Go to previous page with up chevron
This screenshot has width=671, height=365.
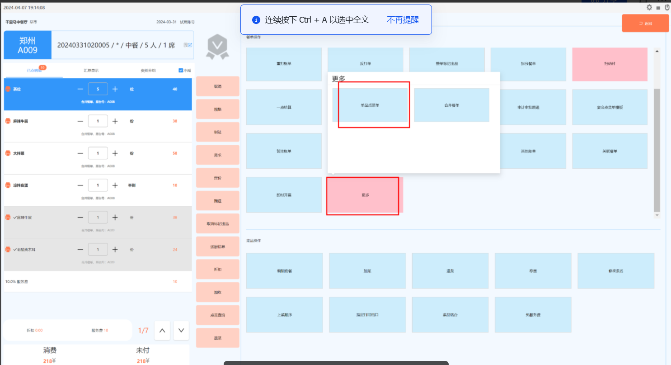tap(162, 330)
